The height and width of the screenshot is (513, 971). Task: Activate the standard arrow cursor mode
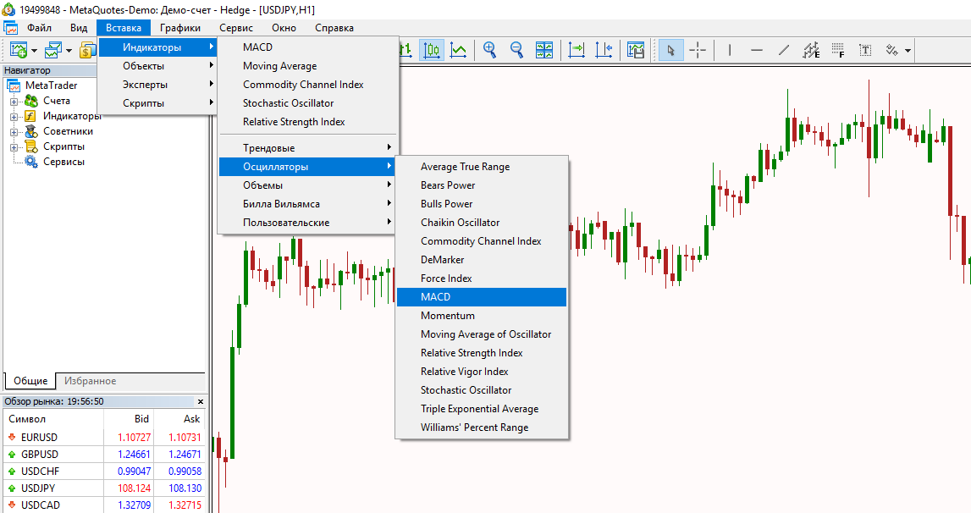(670, 50)
